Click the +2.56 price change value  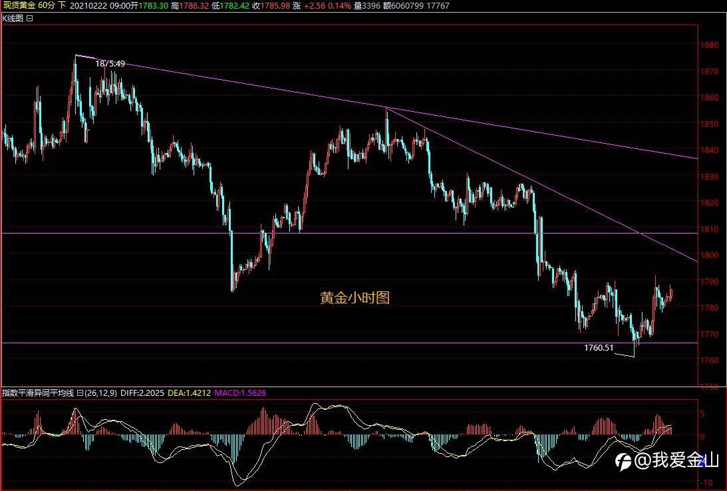pos(315,5)
